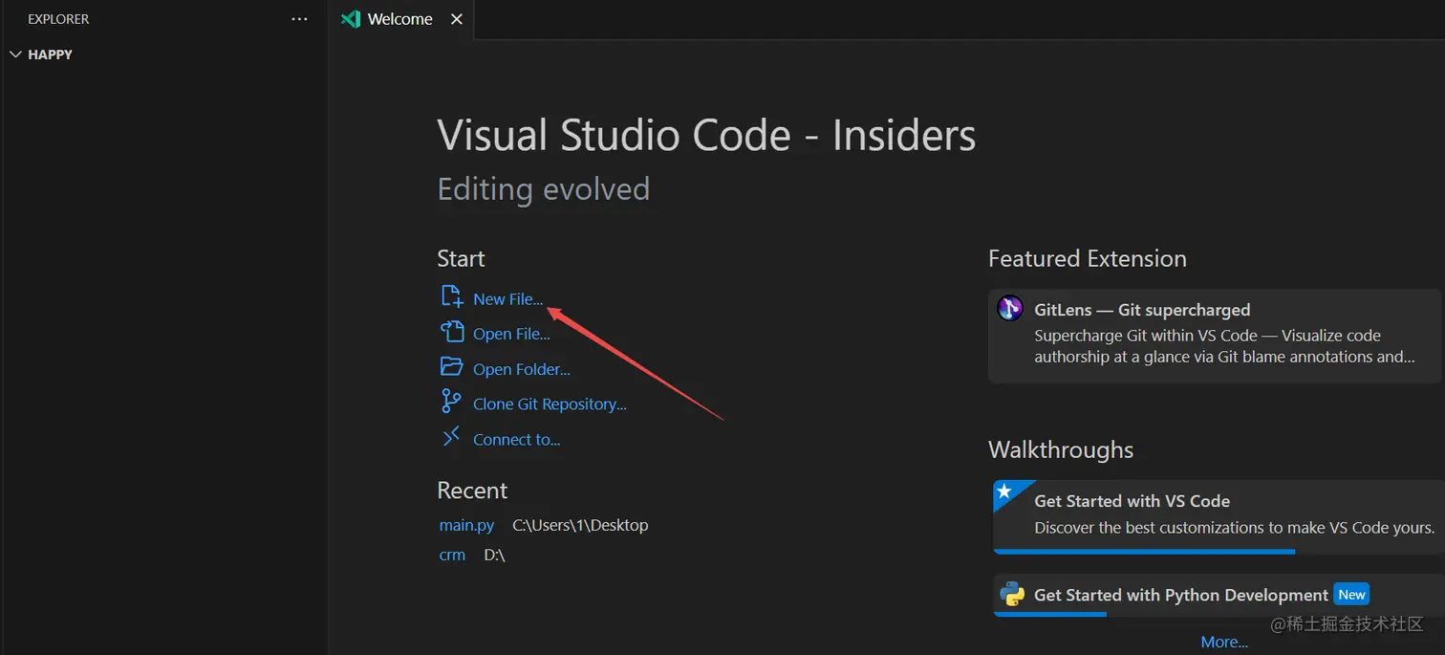This screenshot has width=1445, height=655.
Task: Click the Editing evolved subtitle
Action: [x=543, y=188]
